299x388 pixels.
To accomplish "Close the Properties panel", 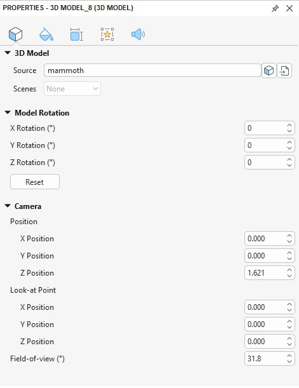I will [x=289, y=8].
